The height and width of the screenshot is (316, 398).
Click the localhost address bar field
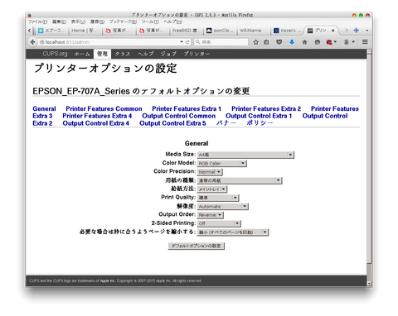pyautogui.click(x=109, y=42)
